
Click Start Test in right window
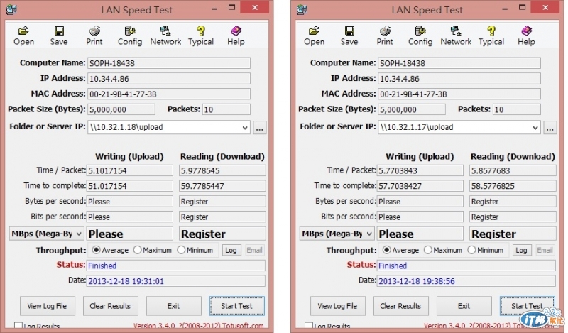point(528,306)
